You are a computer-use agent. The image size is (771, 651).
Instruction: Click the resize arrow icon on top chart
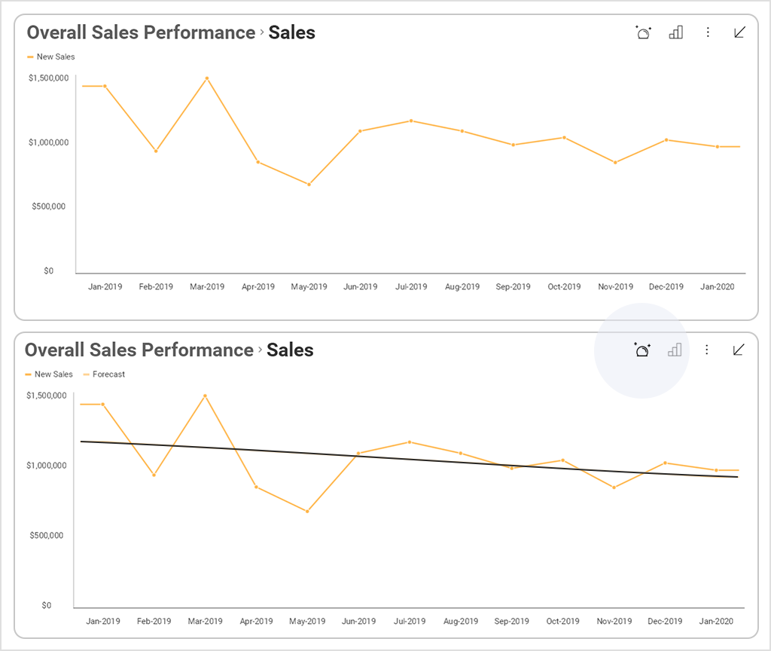(x=739, y=32)
